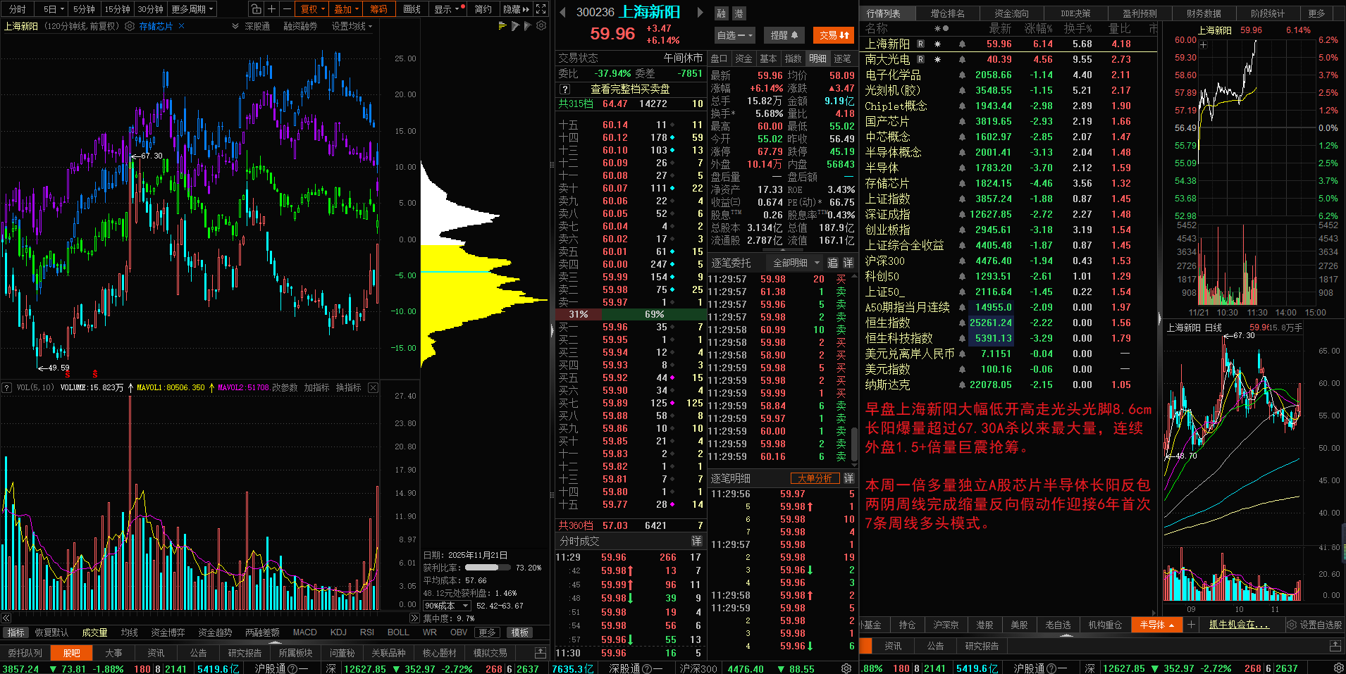1346x674 pixels.
Task: Open the volume indicator help icon
Action: click(6, 387)
